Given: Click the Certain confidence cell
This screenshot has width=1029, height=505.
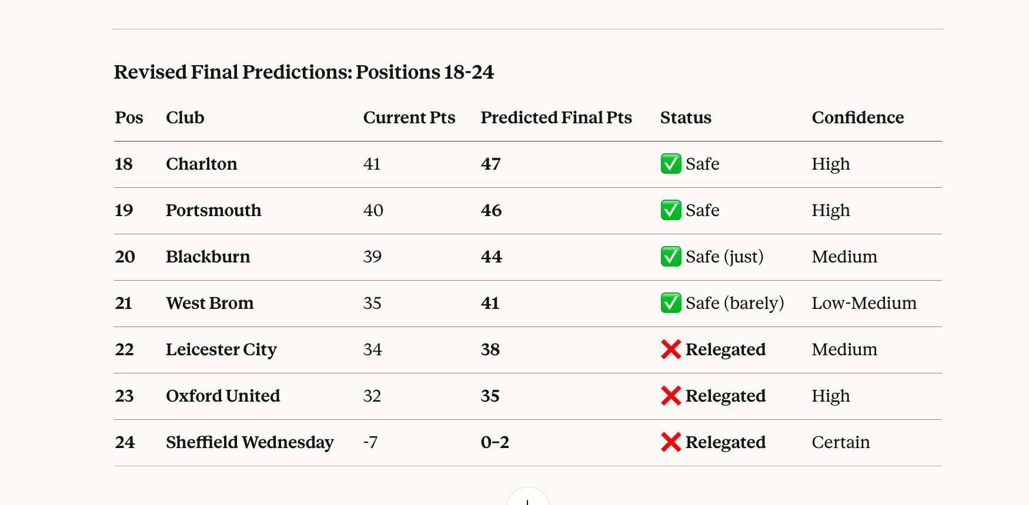Looking at the screenshot, I should [x=841, y=442].
